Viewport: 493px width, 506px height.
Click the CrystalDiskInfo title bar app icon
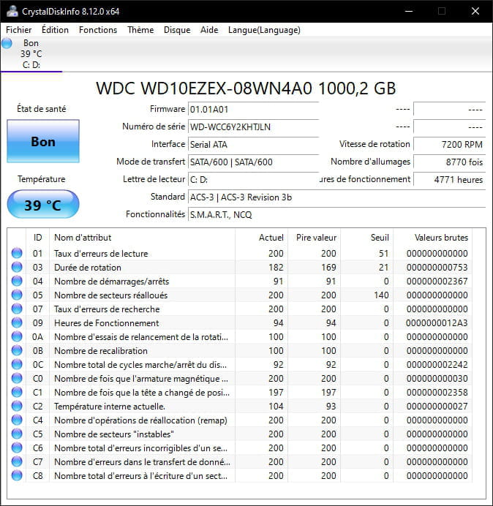pyautogui.click(x=12, y=11)
